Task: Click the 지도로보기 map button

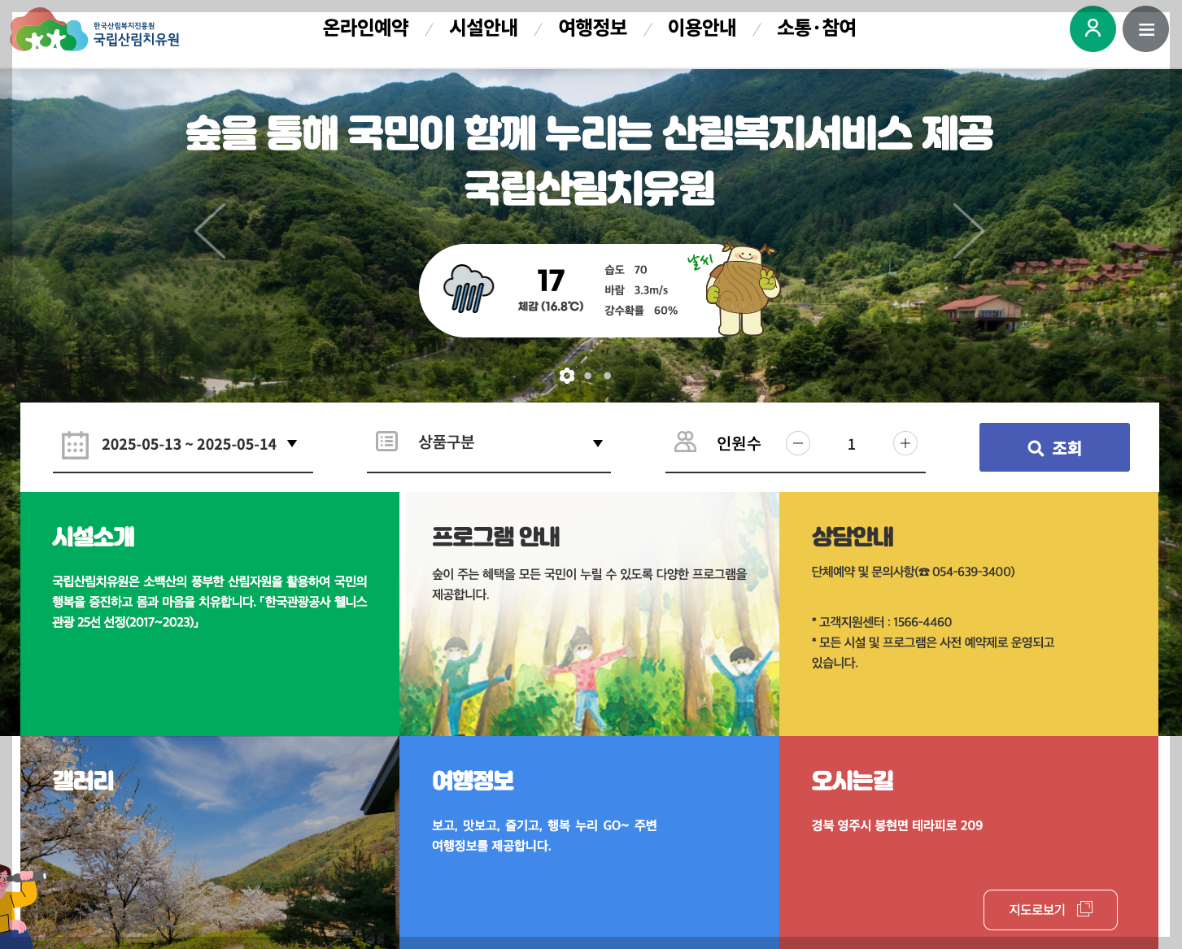Action: pos(1050,910)
